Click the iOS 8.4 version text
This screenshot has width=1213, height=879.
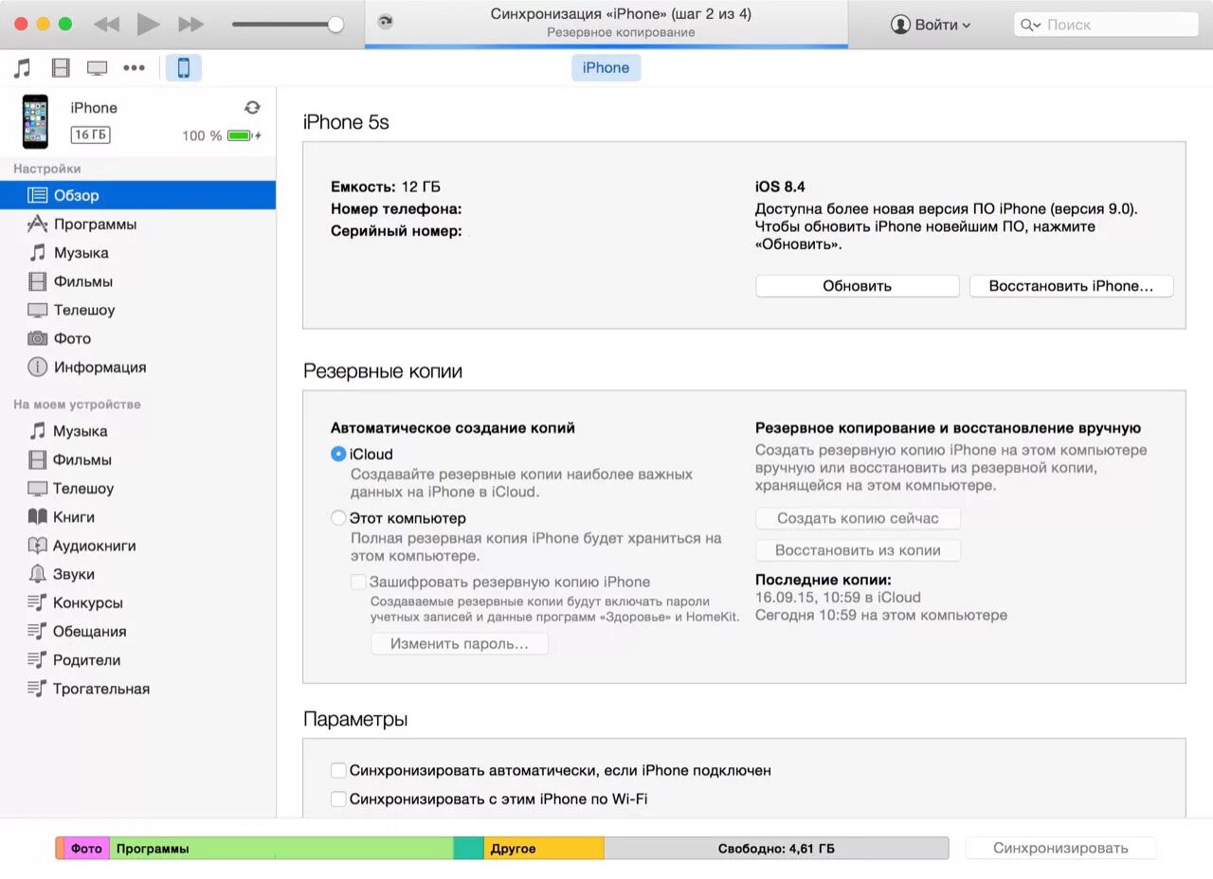780,187
